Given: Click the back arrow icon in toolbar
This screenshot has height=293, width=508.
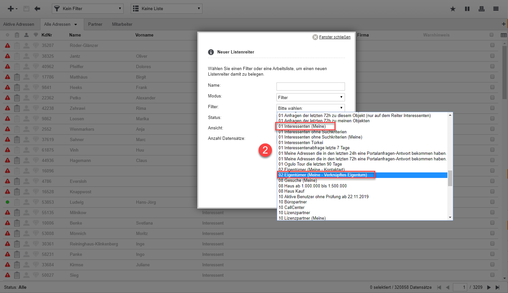Looking at the screenshot, I should (37, 9).
